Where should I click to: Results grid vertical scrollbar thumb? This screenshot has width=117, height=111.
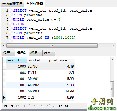click(112, 89)
